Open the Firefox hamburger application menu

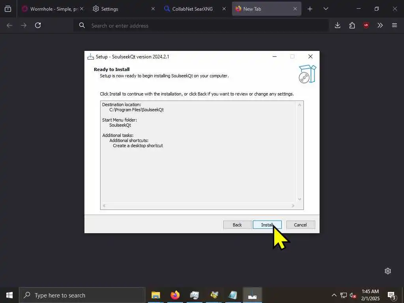[x=395, y=25]
